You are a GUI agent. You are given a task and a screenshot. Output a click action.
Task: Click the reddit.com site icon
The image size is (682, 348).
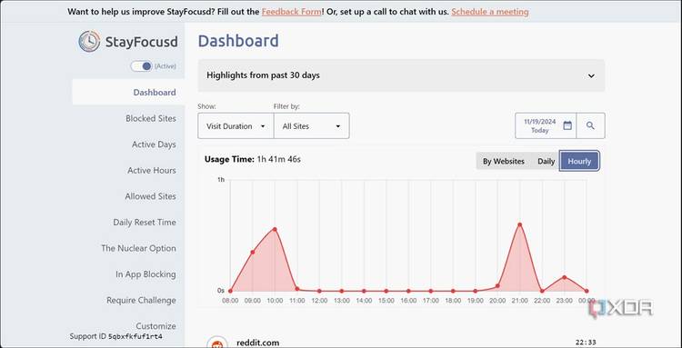point(216,343)
